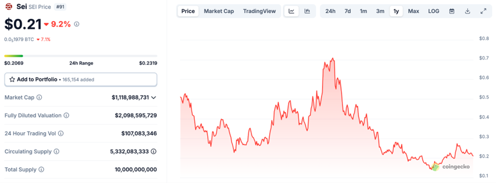
Task: Click the info icon beside 24 Hour Trading Vol
Action: (61, 133)
